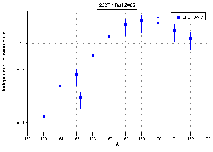Click the x-axis tick label 162
213x152 pixels.
(27, 139)
